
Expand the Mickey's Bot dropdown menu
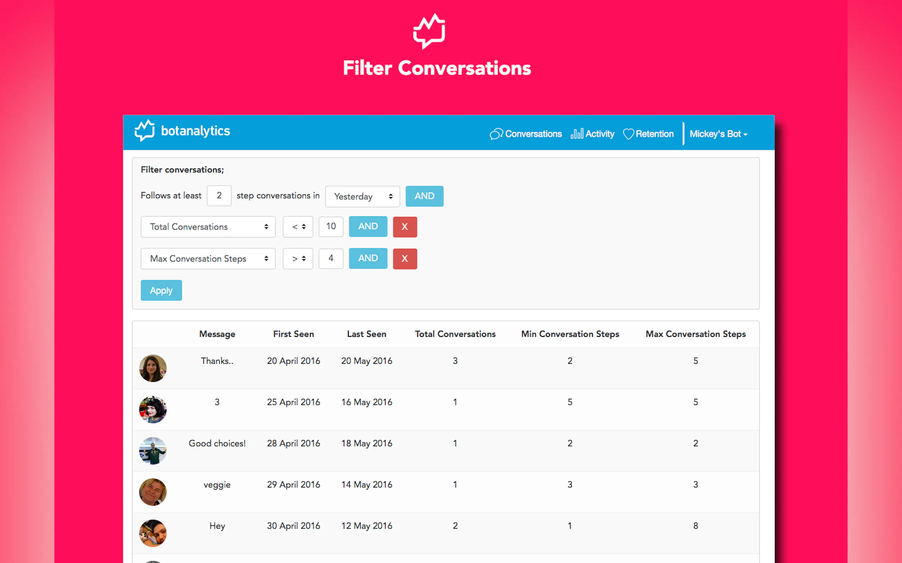click(x=718, y=134)
